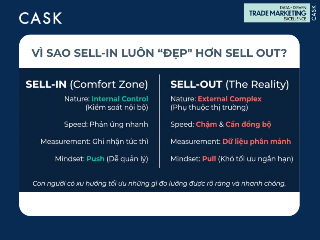320x240 pixels.
Task: Click the SELL-IN (Comfort Zone) heading
Action: tap(87, 84)
